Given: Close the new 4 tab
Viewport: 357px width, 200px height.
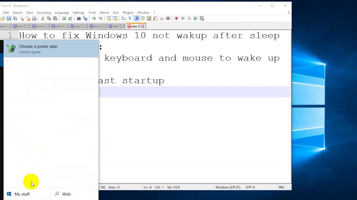Looking at the screenshot, I should [x=66, y=26].
